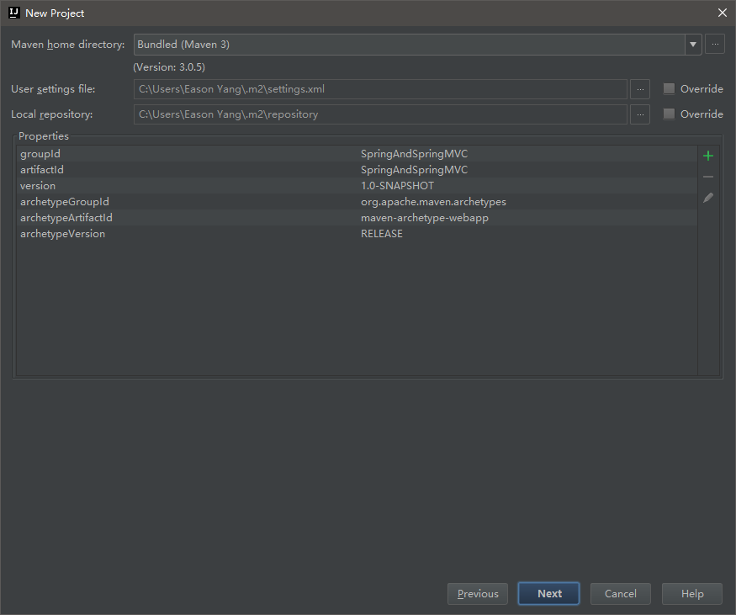
Task: Click the green plus add property icon
Action: pyautogui.click(x=708, y=156)
